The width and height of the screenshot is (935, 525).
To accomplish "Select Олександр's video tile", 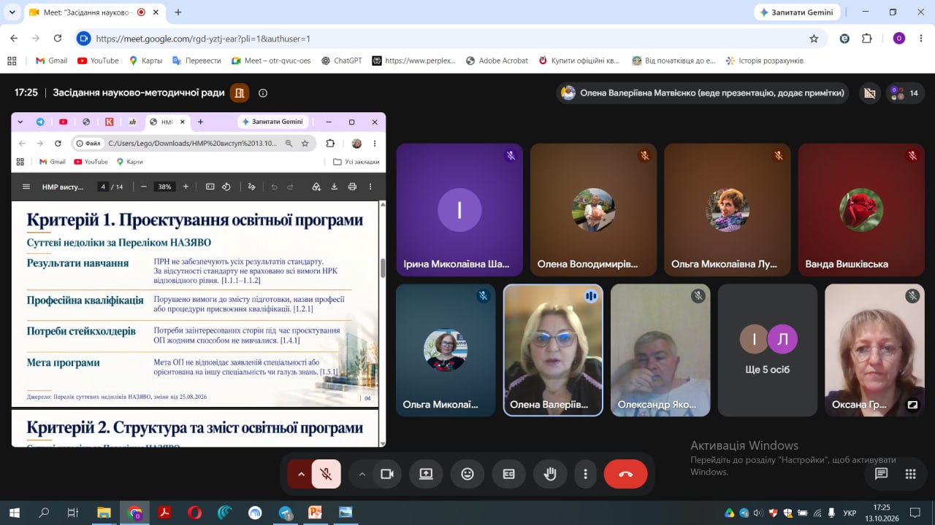I will click(660, 350).
